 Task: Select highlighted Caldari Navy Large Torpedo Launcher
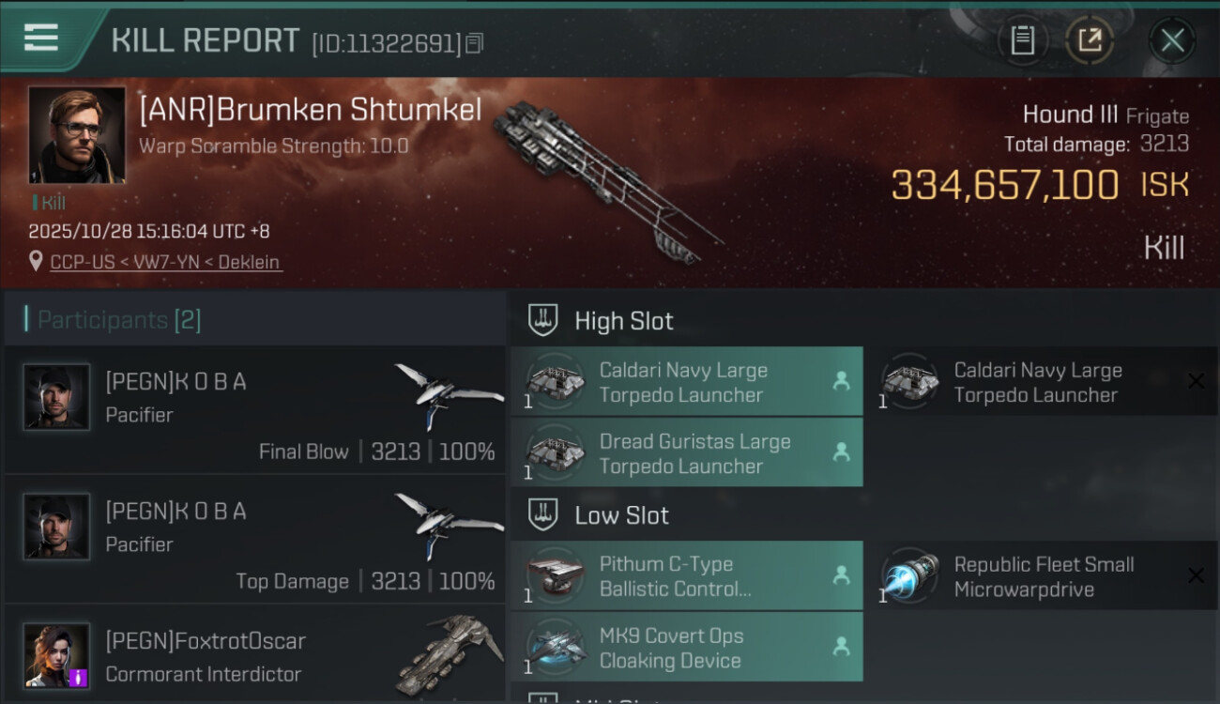point(687,382)
